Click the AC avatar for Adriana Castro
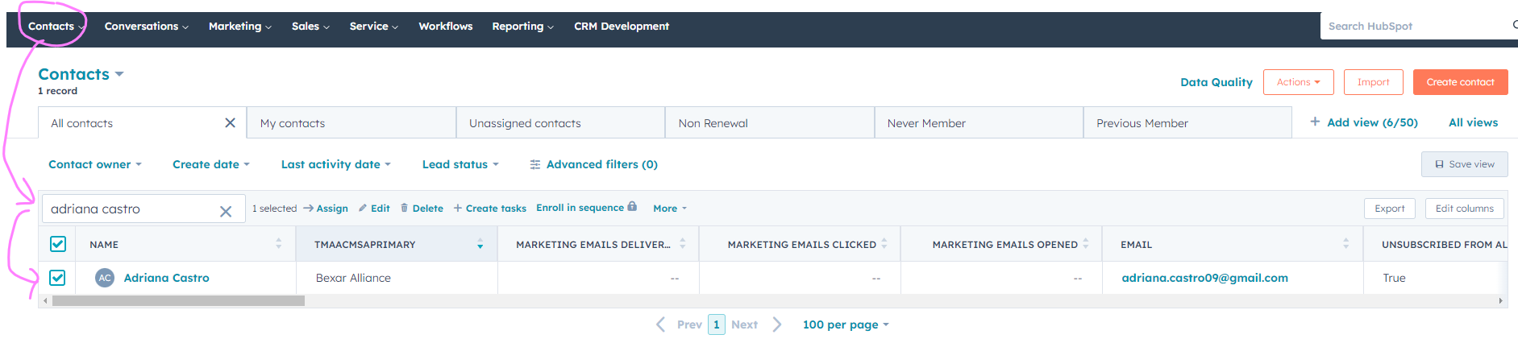1518x343 pixels. pyautogui.click(x=105, y=278)
